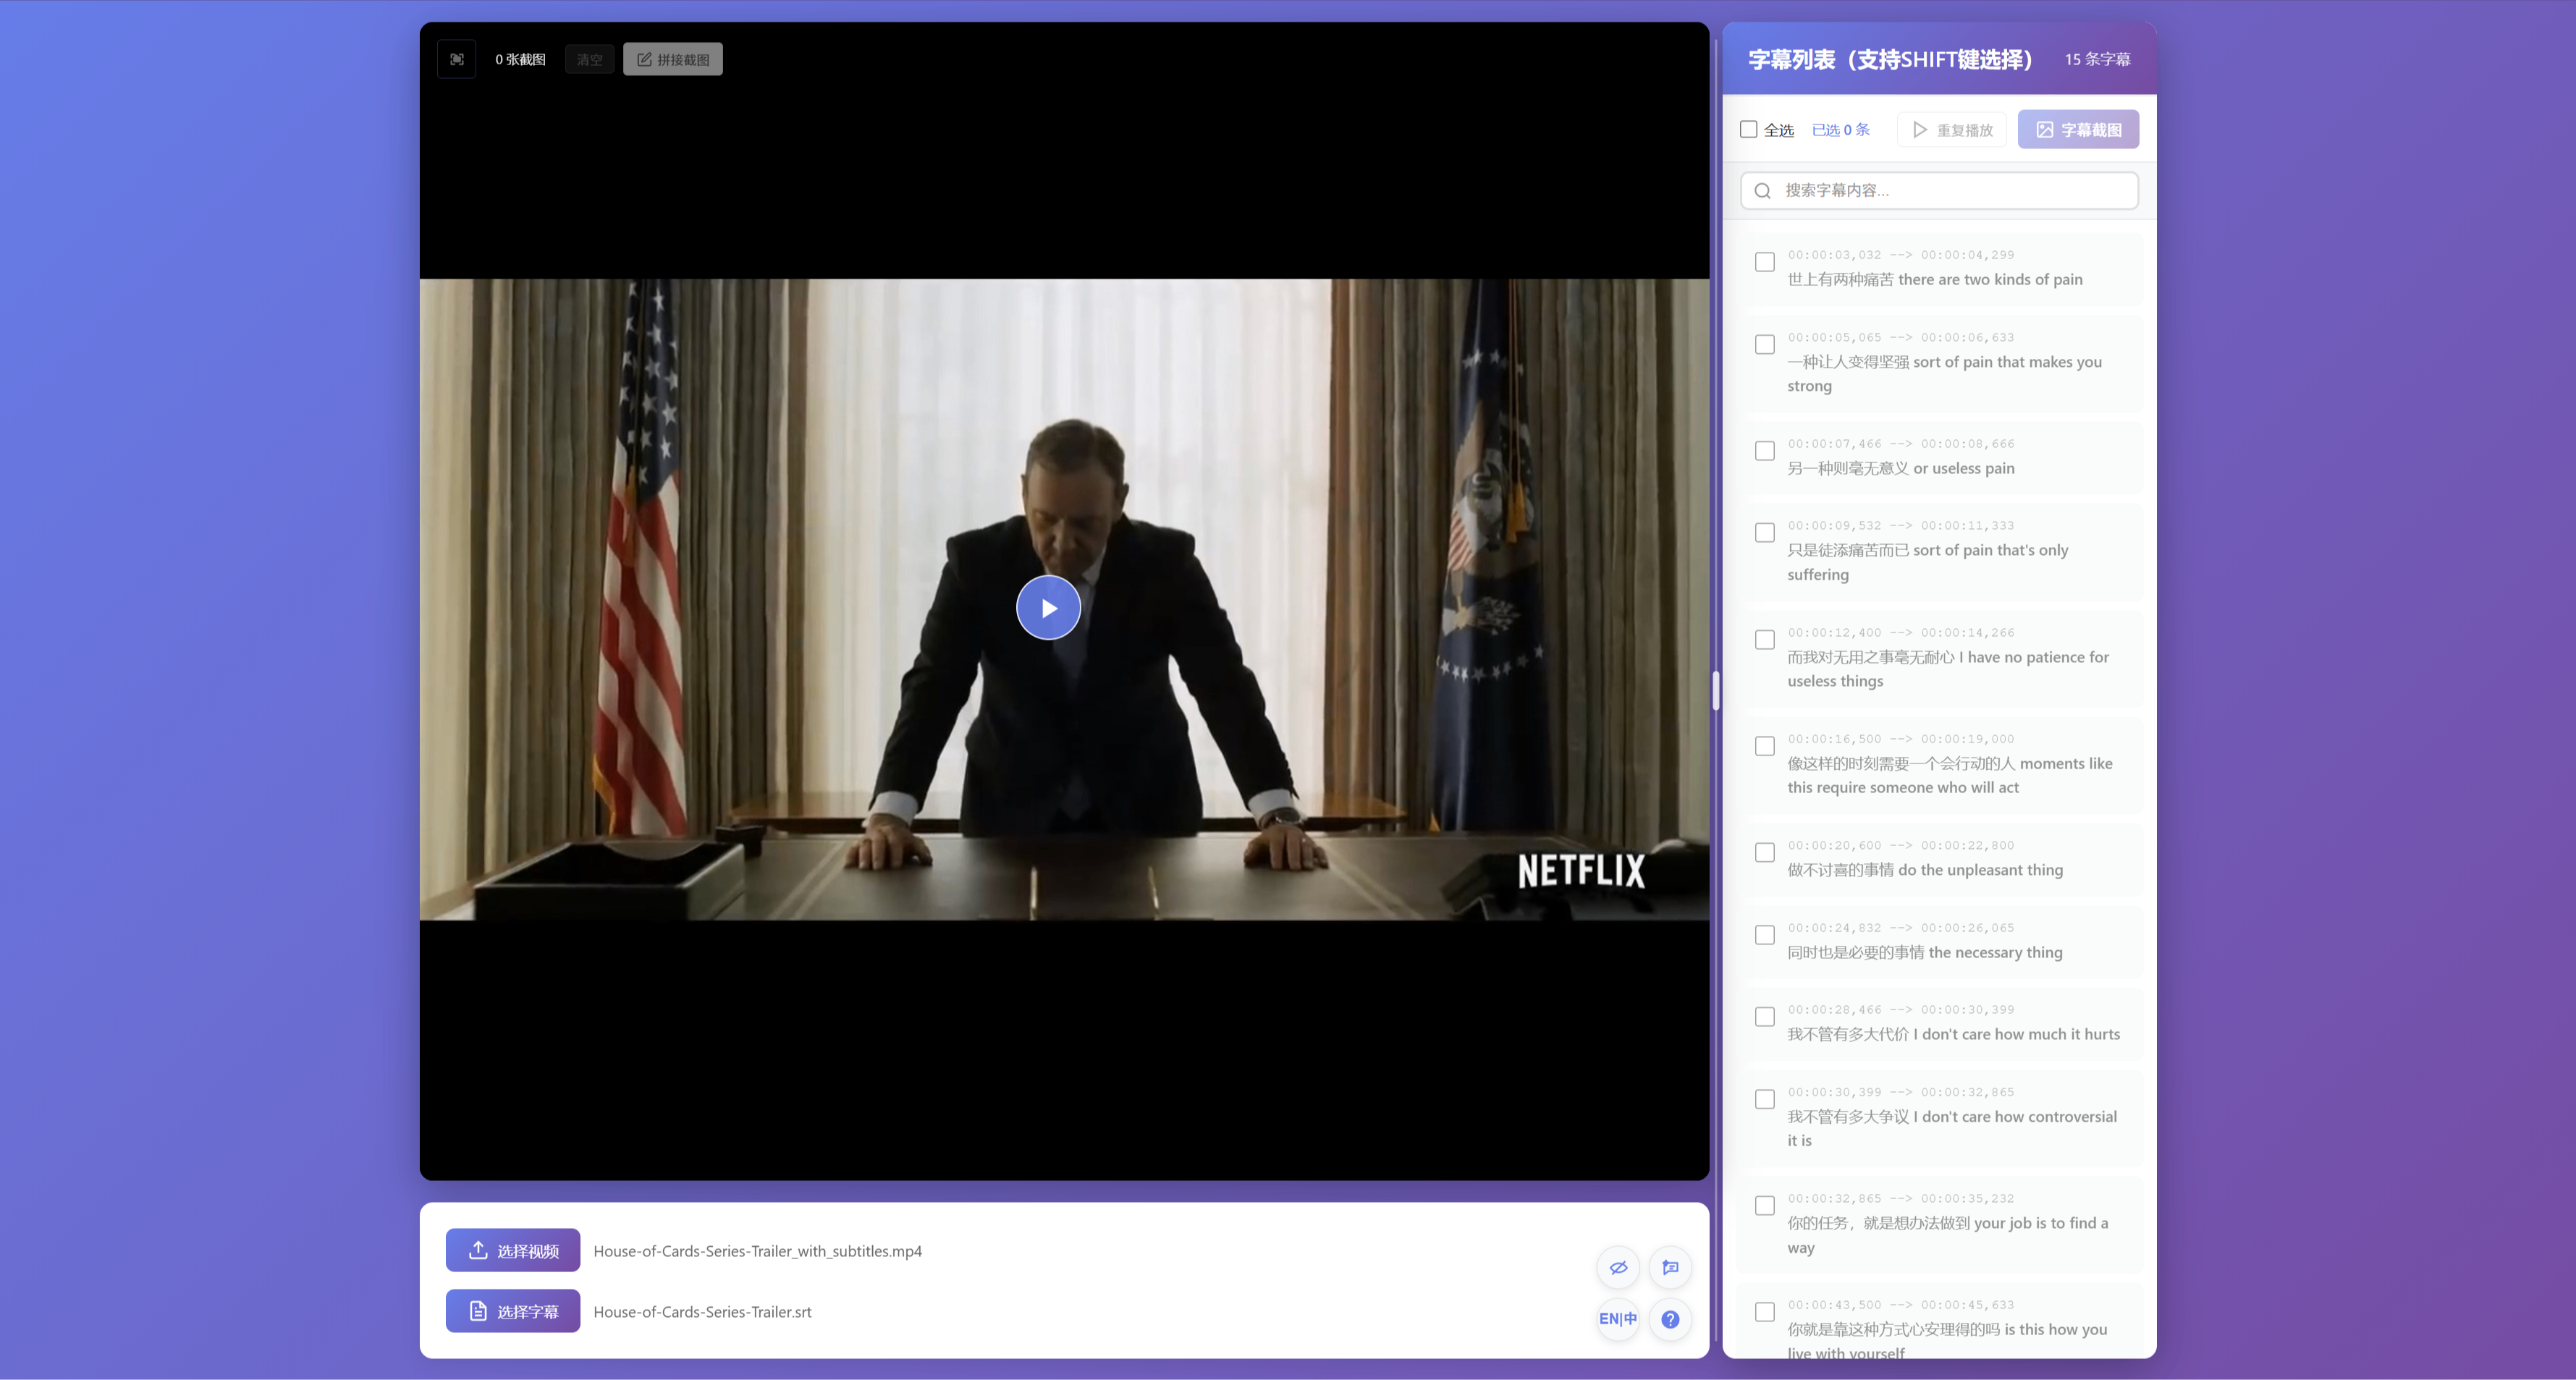Click the 重复播放 repeat play button
This screenshot has height=1380, width=2576.
[x=1952, y=130]
